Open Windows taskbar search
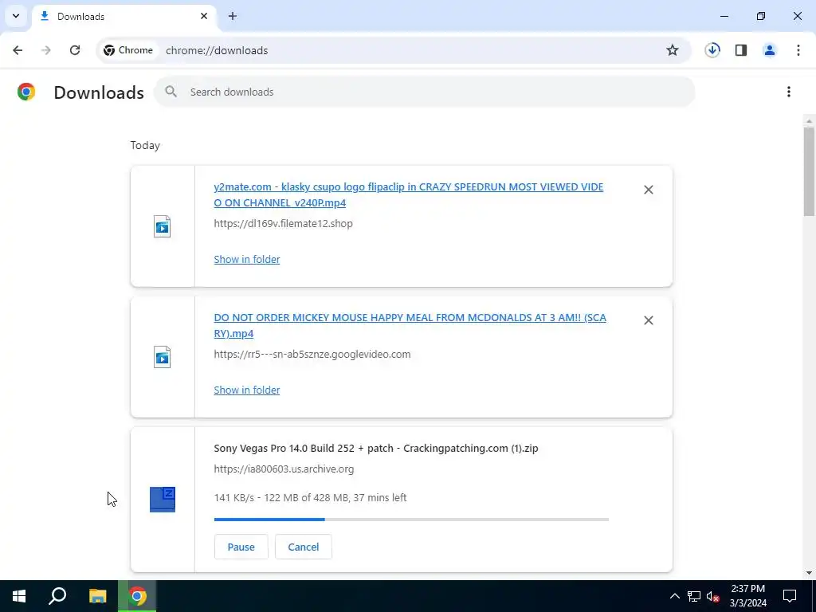Image resolution: width=816 pixels, height=612 pixels. 57,596
